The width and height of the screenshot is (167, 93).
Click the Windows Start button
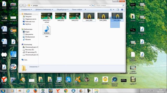[3, 91]
